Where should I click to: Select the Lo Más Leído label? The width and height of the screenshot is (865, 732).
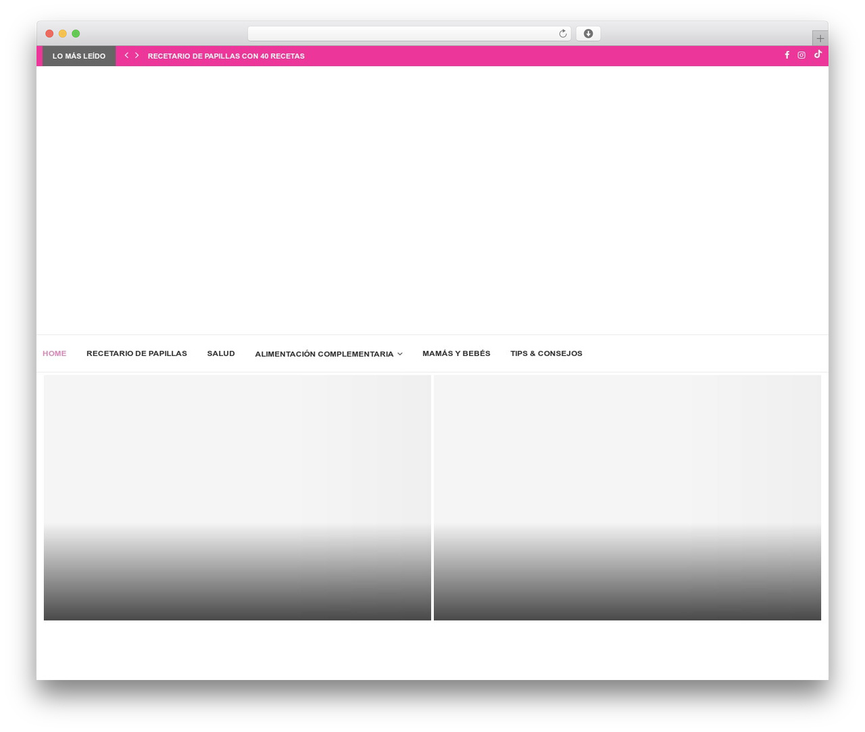click(x=79, y=56)
